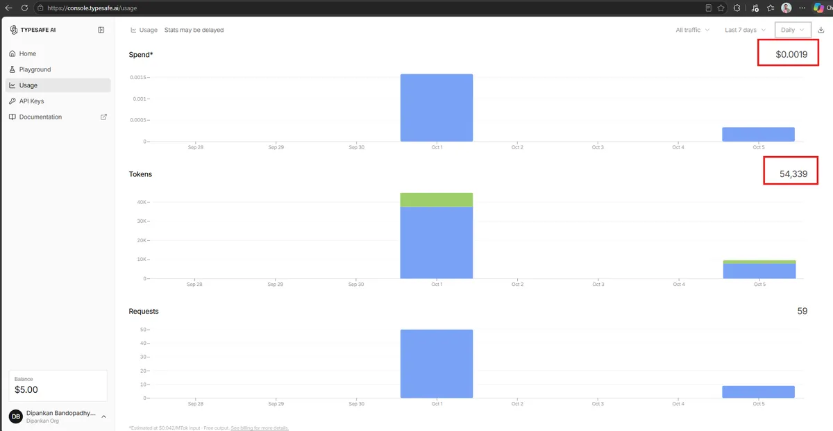Viewport: 833px width, 431px height.
Task: Select green segment of Oct 1 Tokens bar
Action: click(437, 200)
